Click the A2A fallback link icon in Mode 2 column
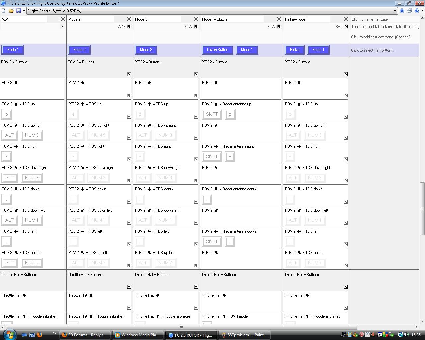Screen dimensions: 425x340 (x=129, y=26)
